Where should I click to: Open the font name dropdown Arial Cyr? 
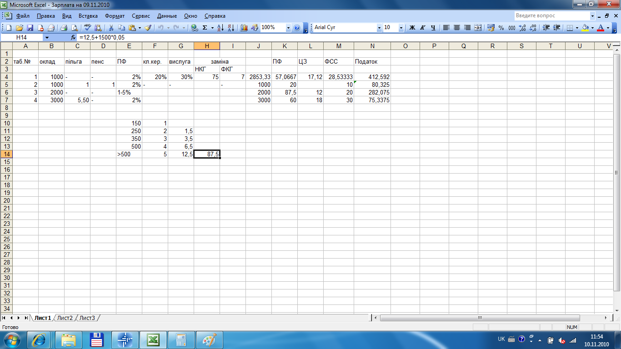pyautogui.click(x=379, y=28)
